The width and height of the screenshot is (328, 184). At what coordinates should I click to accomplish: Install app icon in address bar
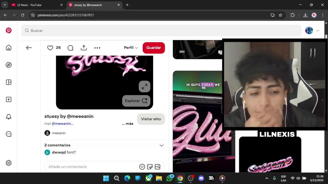tap(273, 15)
